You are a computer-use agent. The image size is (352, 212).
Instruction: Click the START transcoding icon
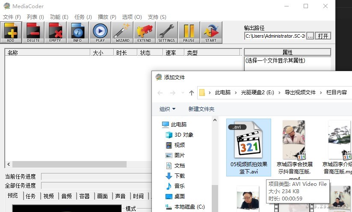211,33
